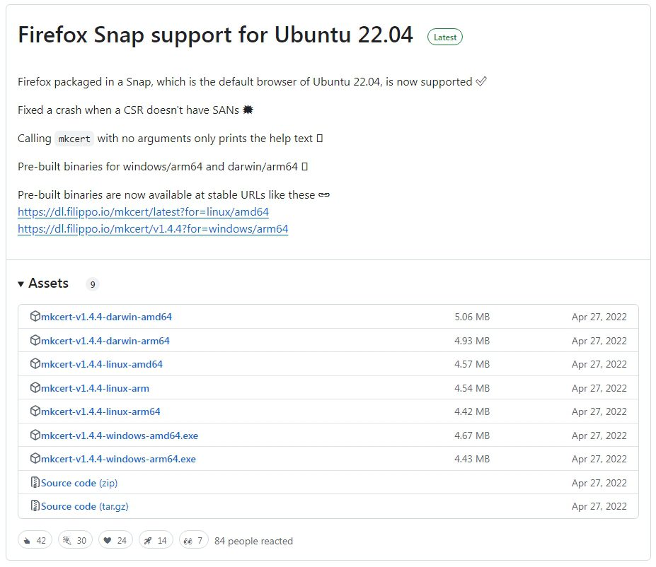656x567 pixels.
Task: Click the thumbs up reaction with 42
Action: click(35, 541)
